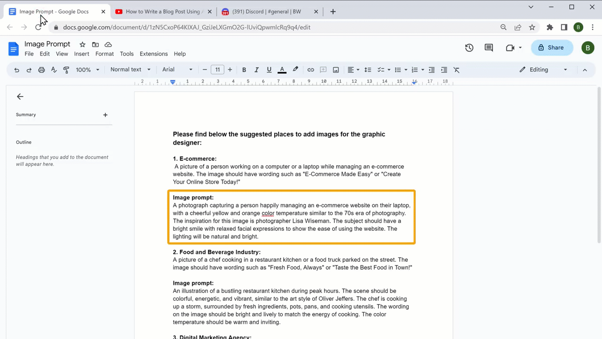
Task: Click the Add comment icon in toolbar
Action: coord(323,70)
